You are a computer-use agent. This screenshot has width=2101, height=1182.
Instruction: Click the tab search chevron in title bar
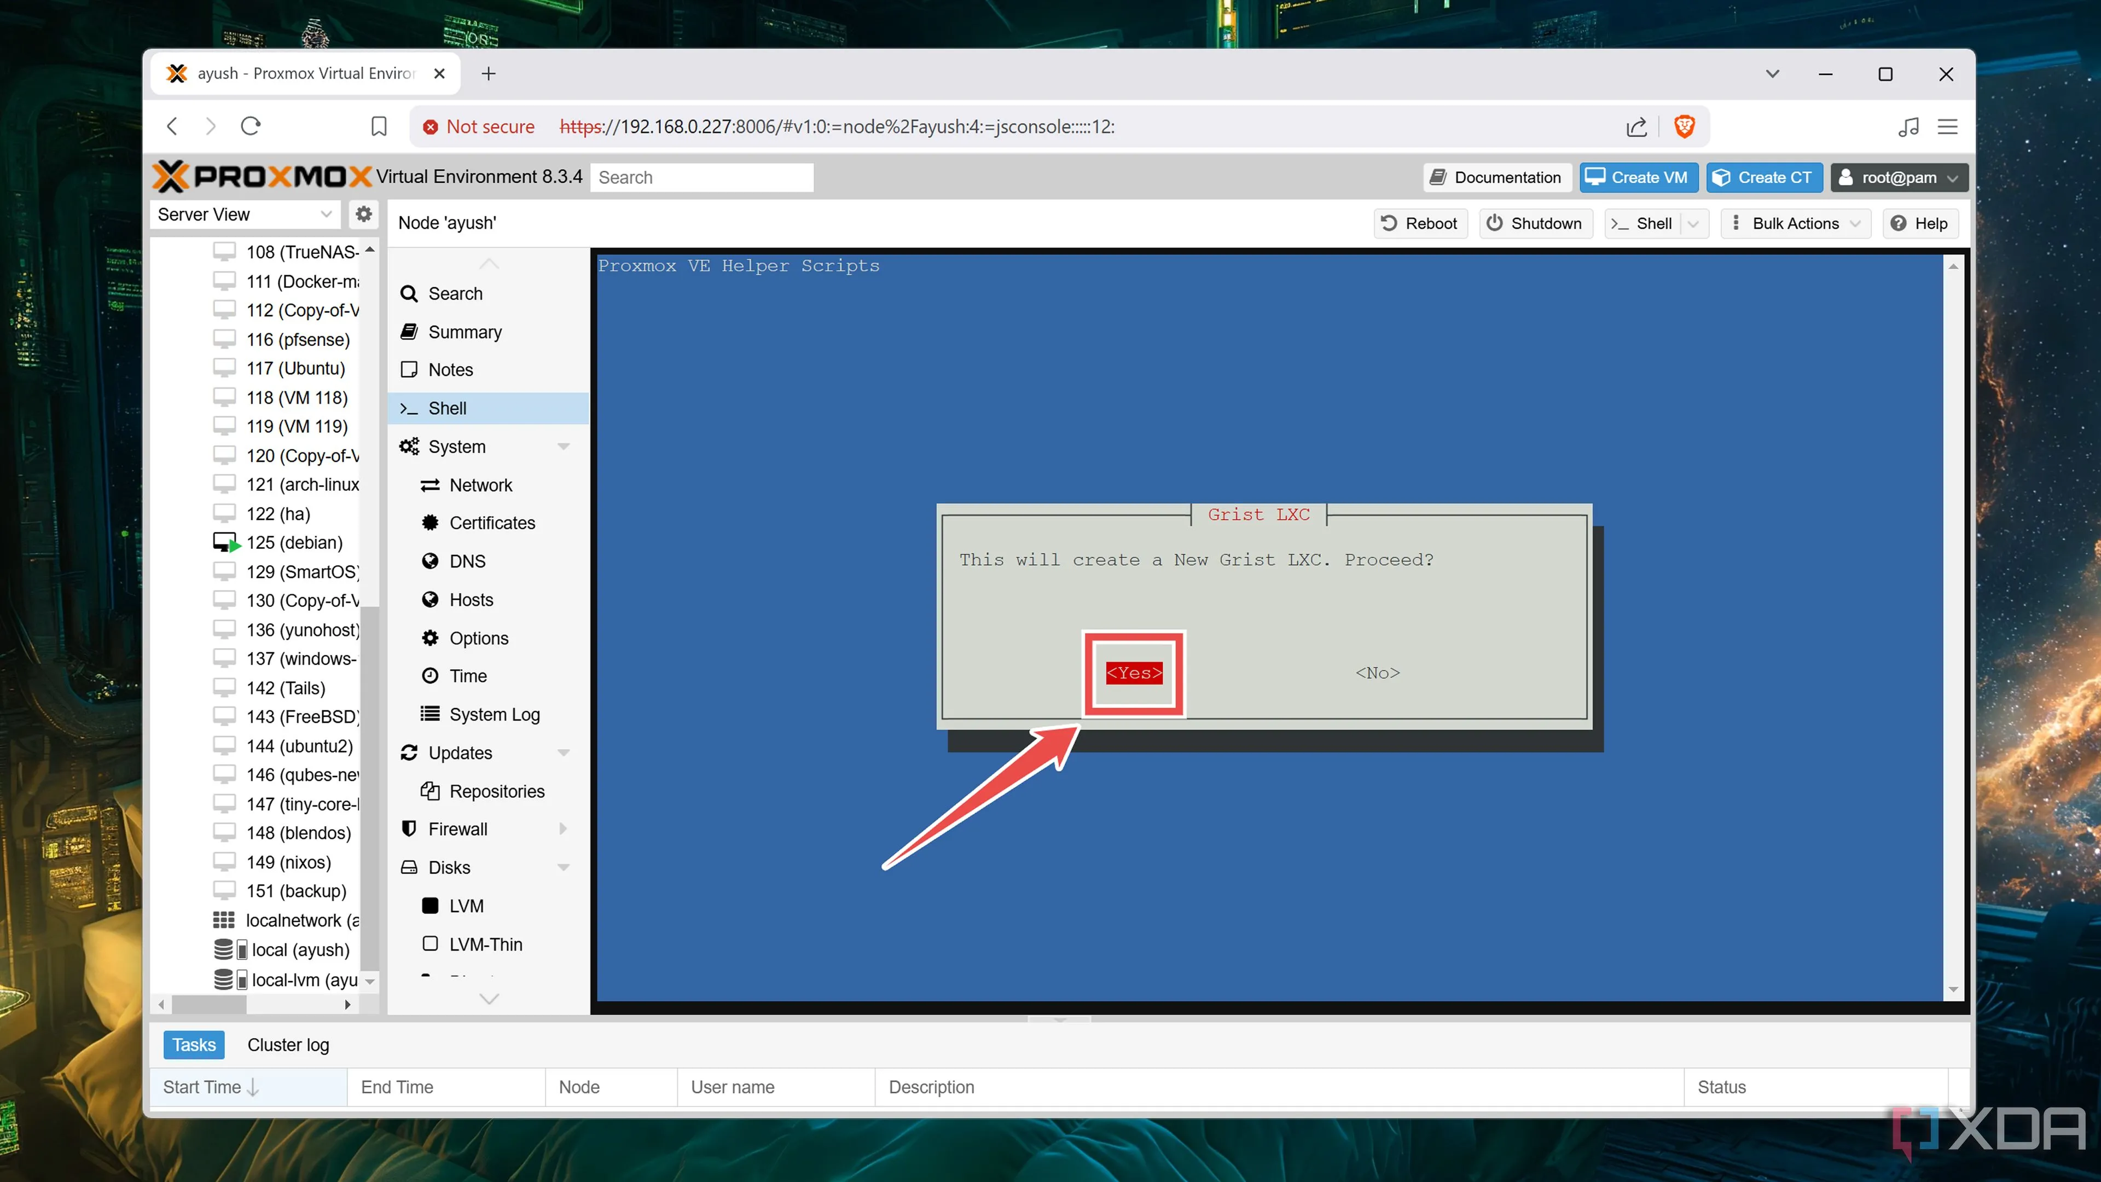pyautogui.click(x=1772, y=73)
